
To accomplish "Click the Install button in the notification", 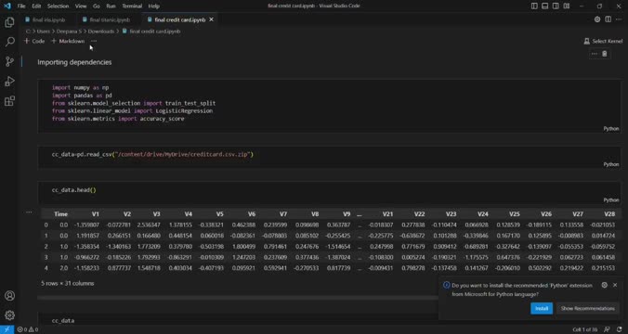I will (x=542, y=308).
